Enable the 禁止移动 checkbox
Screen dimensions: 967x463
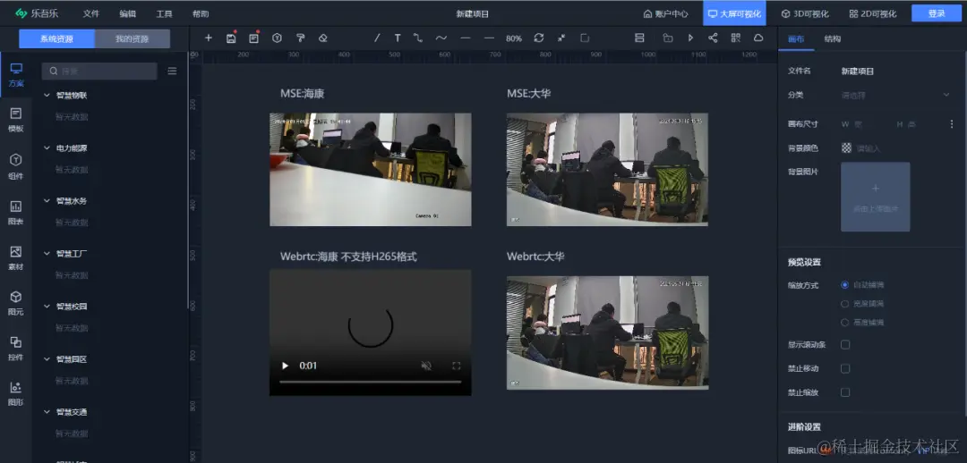[845, 368]
